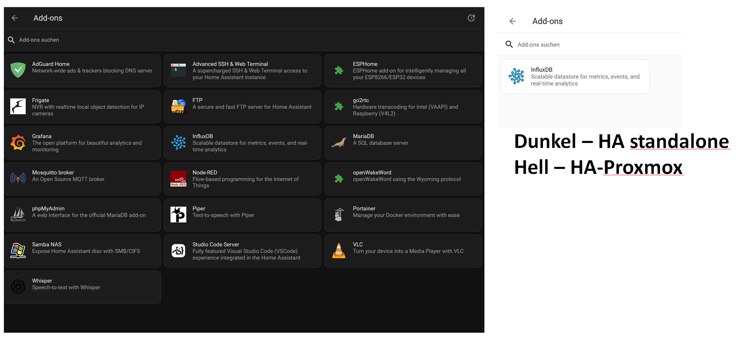Click the search magnifier in dark window
The width and height of the screenshot is (746, 342).
coord(11,40)
